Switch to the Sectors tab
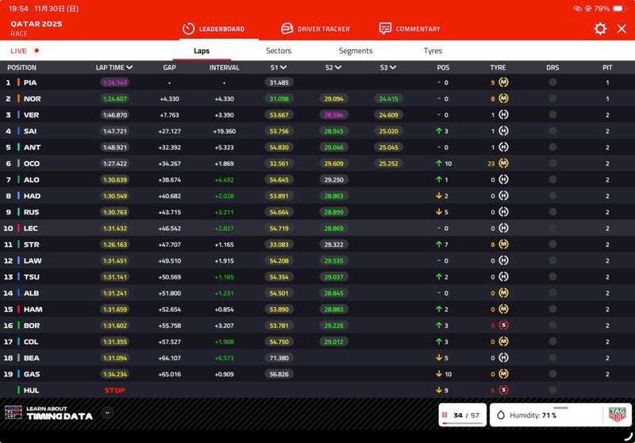 coord(278,51)
